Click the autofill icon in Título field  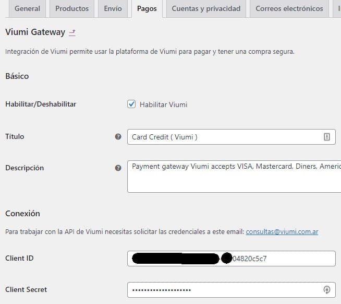point(326,137)
